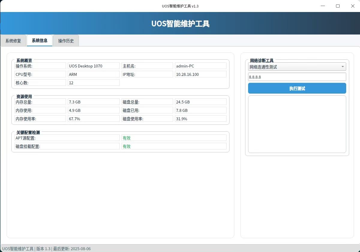Viewport: 360px width, 252px height.
Task: Click the 操作系统 value UOS Desktop 1070
Action: tap(94, 66)
